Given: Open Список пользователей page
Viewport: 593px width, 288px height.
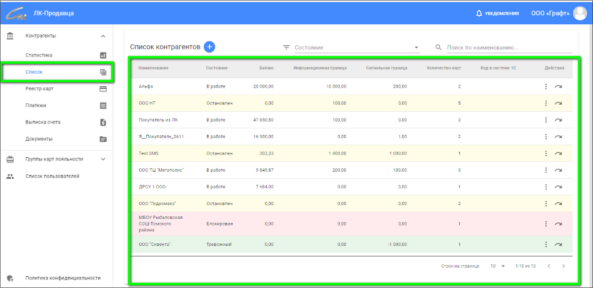Looking at the screenshot, I should (x=52, y=176).
